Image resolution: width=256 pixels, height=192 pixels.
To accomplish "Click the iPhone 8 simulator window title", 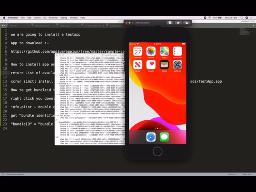I will point(142,23).
